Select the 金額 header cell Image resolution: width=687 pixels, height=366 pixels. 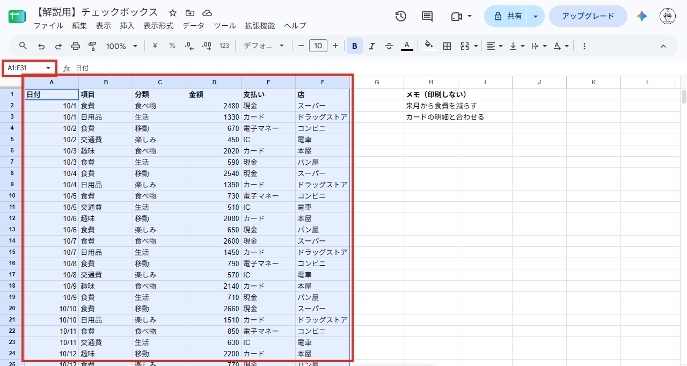point(214,94)
